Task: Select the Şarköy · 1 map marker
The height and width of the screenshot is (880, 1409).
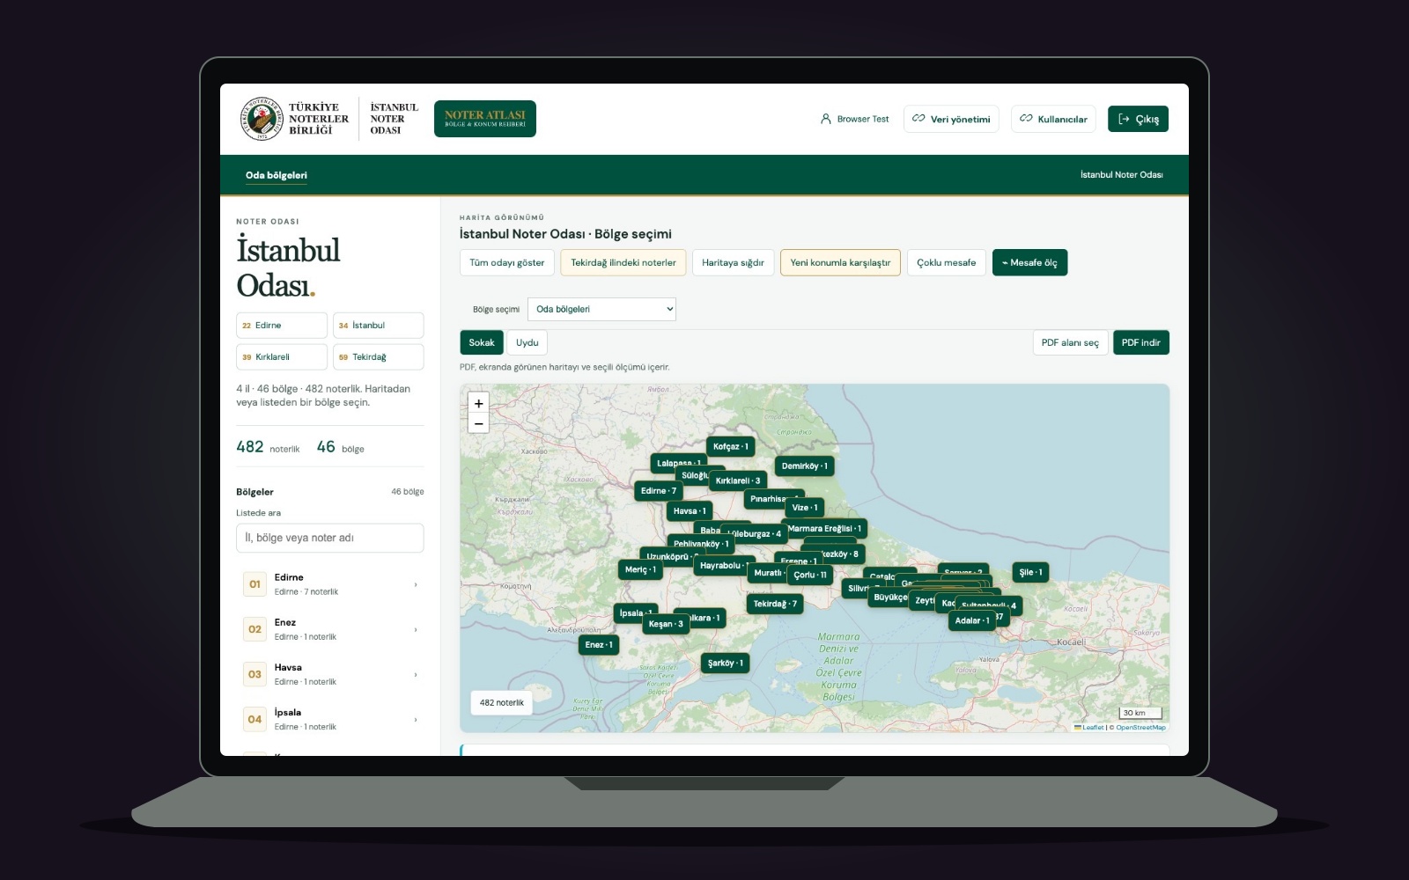Action: click(x=726, y=663)
